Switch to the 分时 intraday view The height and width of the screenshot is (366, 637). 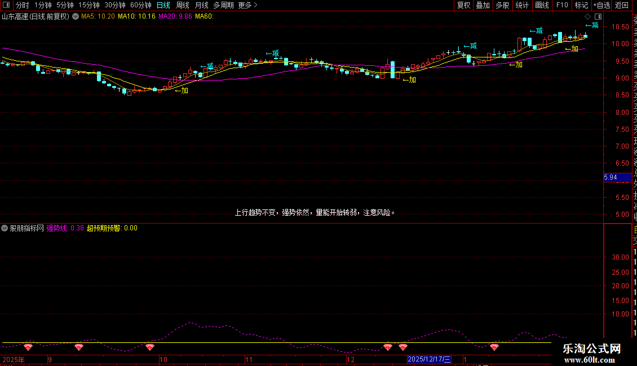click(x=23, y=5)
